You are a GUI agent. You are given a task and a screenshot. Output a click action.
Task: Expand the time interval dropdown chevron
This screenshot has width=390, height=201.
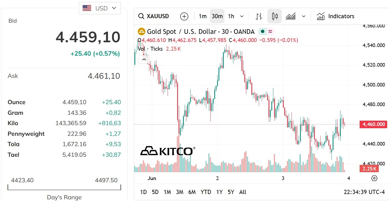[x=242, y=16]
